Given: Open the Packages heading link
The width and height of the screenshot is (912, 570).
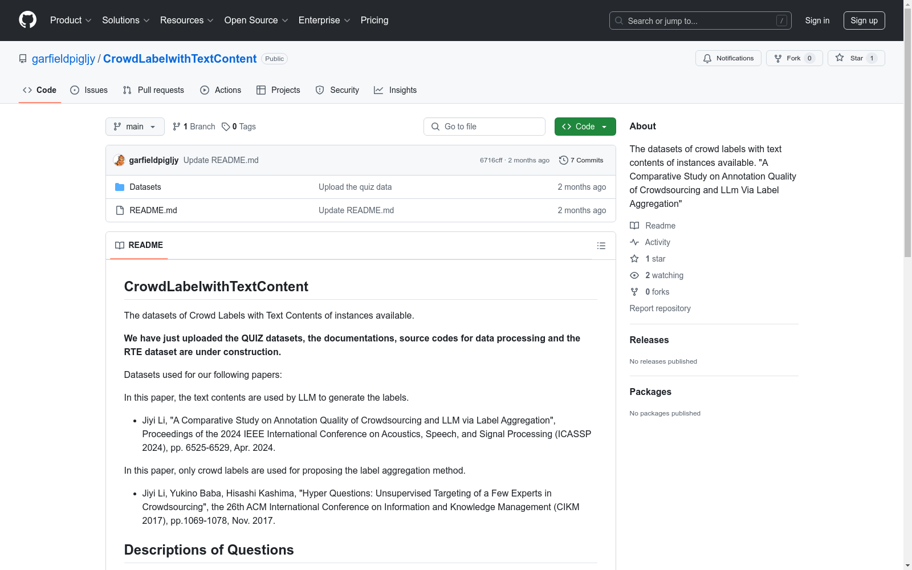Looking at the screenshot, I should (x=650, y=392).
